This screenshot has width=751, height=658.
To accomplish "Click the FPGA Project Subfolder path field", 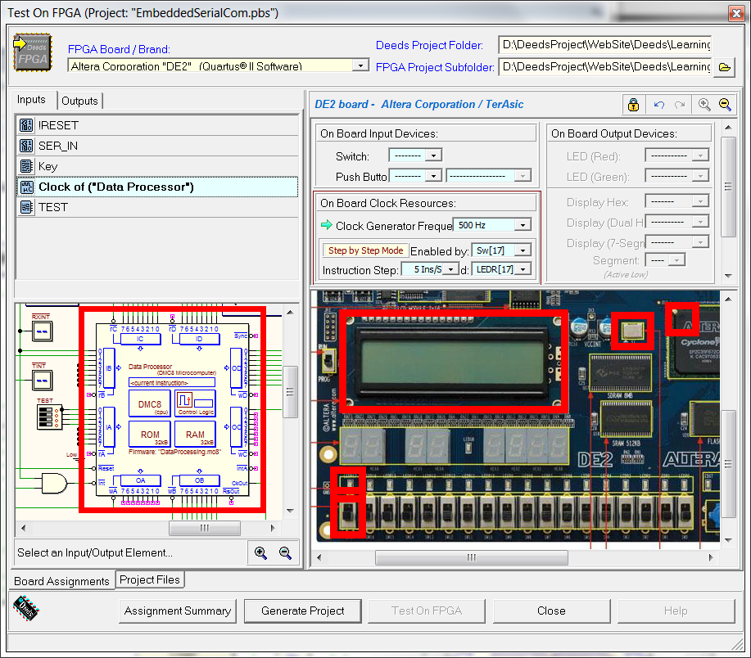I will point(604,66).
